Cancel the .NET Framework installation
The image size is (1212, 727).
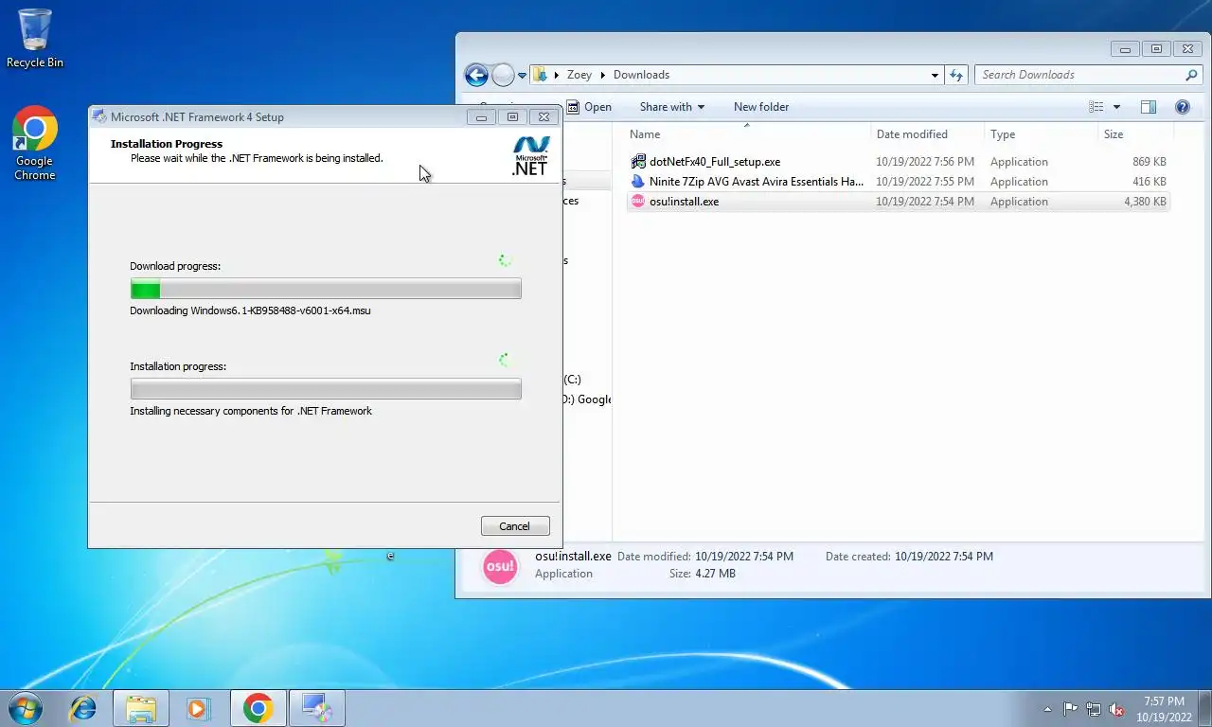point(515,526)
